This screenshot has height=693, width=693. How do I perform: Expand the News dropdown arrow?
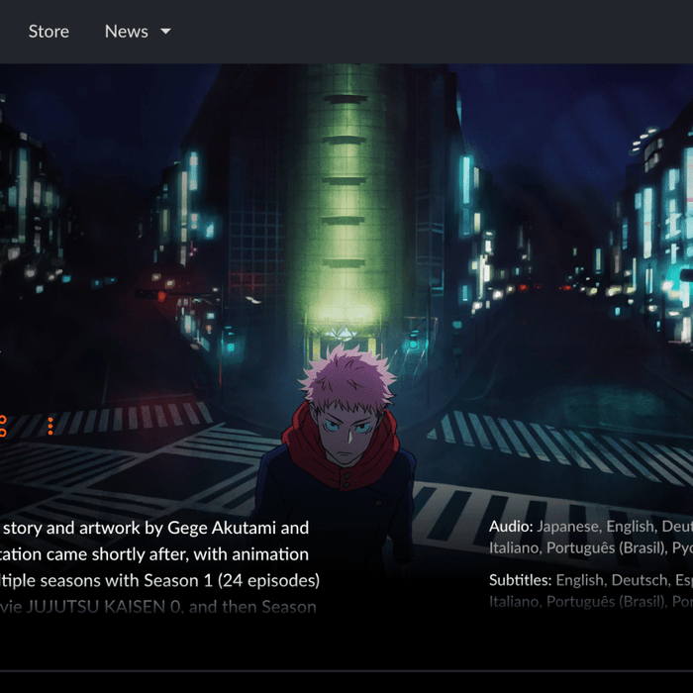[165, 32]
